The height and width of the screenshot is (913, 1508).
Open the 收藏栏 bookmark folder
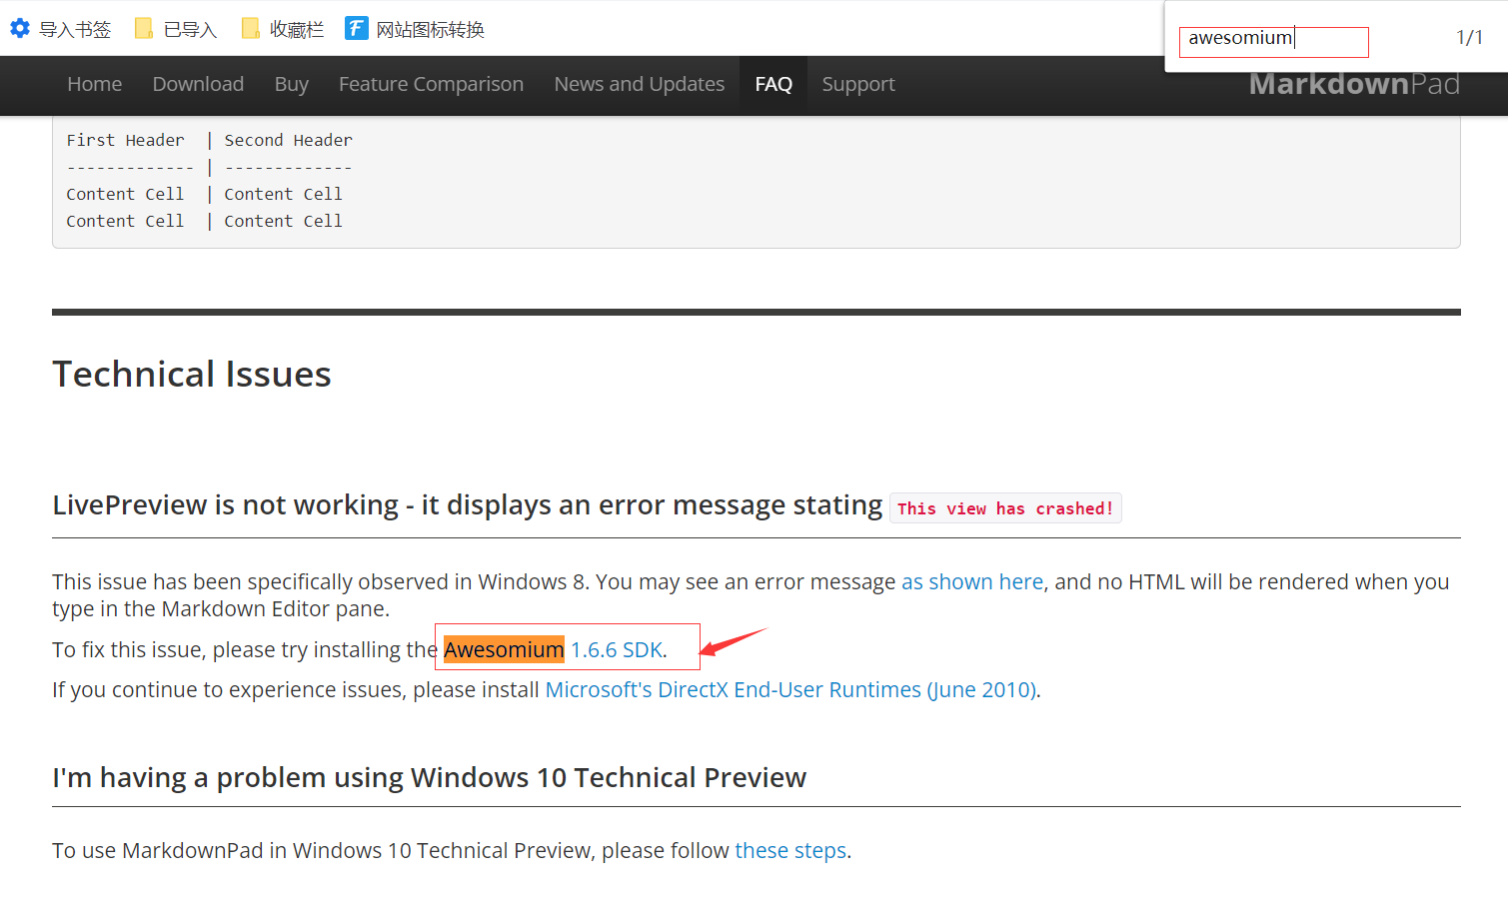pyautogui.click(x=283, y=30)
